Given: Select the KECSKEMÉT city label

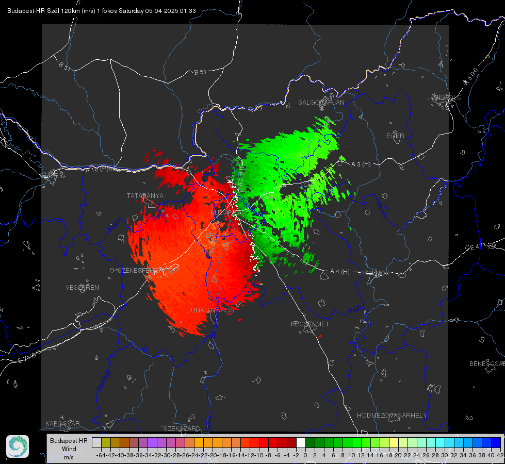Looking at the screenshot, I should pos(310,324).
